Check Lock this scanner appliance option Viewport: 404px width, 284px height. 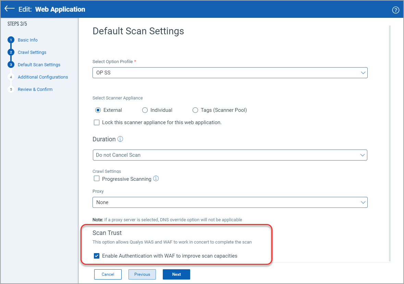click(x=96, y=122)
